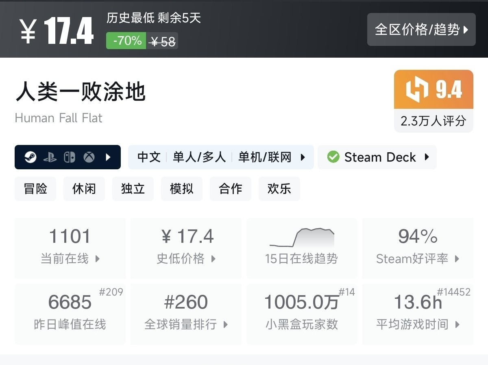
Task: Click the Xiaoheihe logo in score badge
Action: [x=417, y=89]
